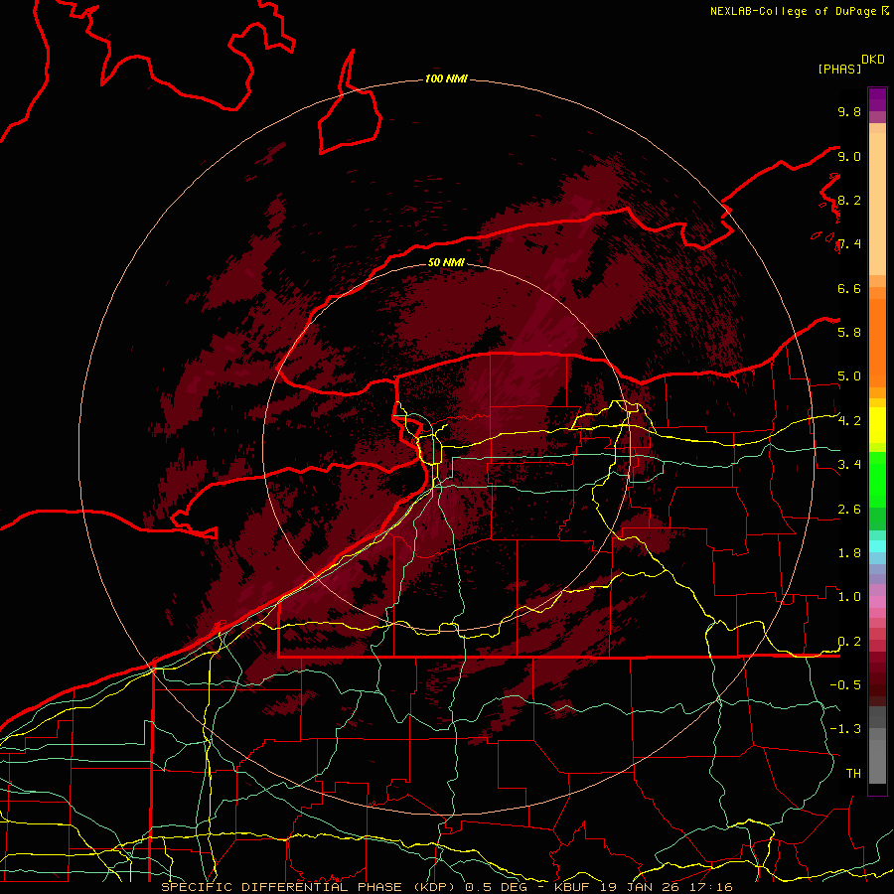894x894 pixels.
Task: Click the 3.4 scale value
Action: (849, 465)
